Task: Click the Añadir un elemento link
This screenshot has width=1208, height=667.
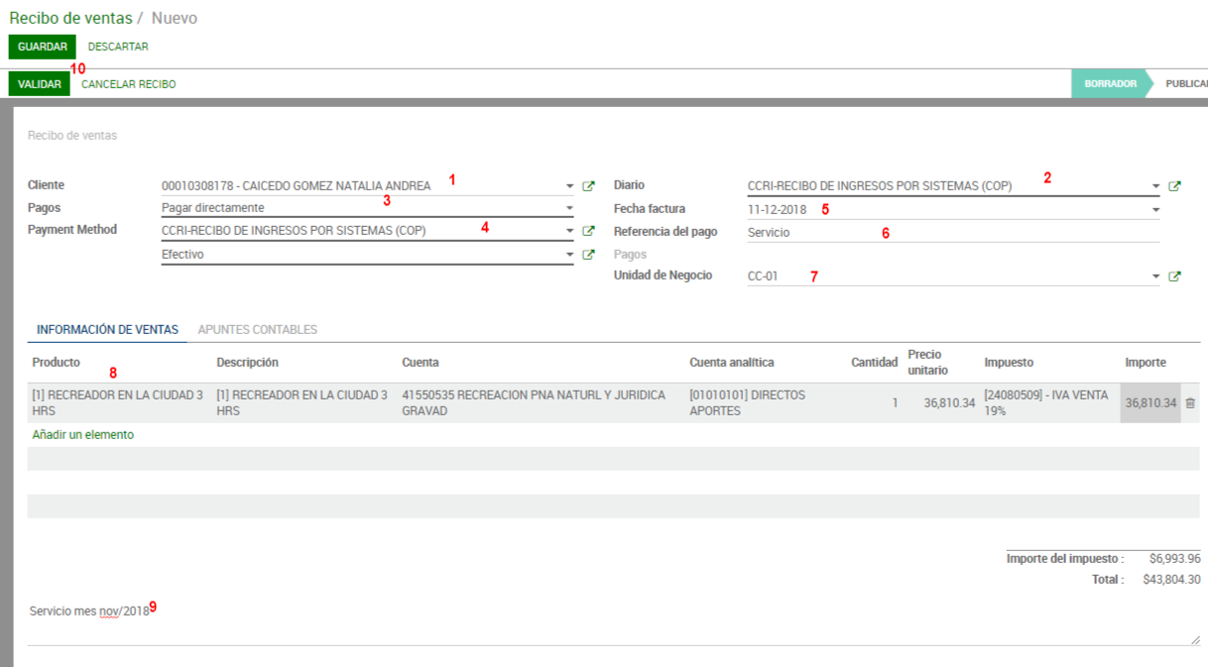Action: coord(82,435)
